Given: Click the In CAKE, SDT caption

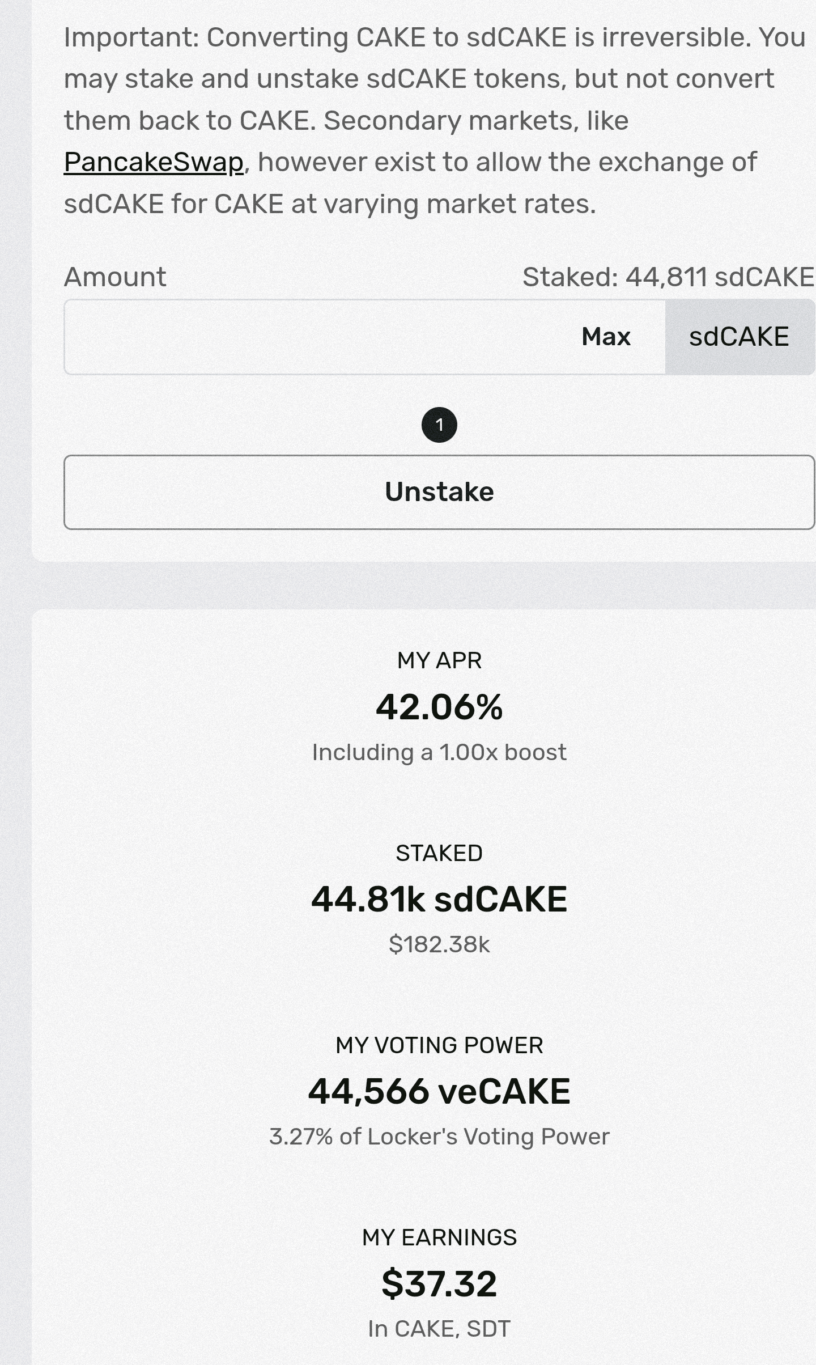Looking at the screenshot, I should click(x=439, y=1329).
